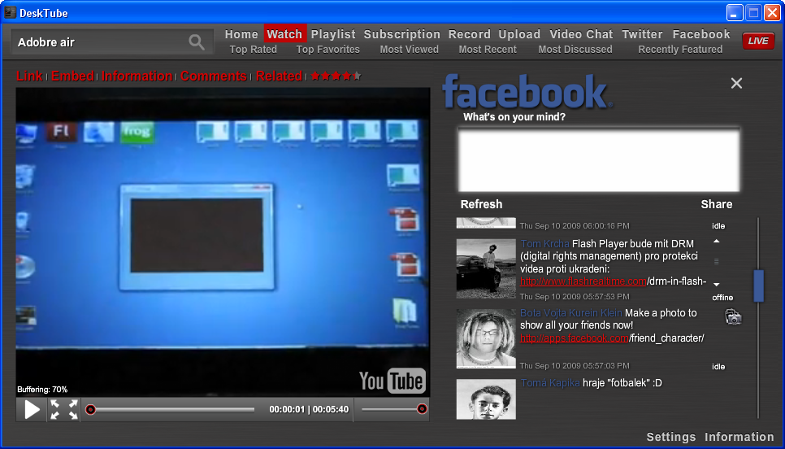Show Most Viewed videos
785x449 pixels.
point(409,49)
